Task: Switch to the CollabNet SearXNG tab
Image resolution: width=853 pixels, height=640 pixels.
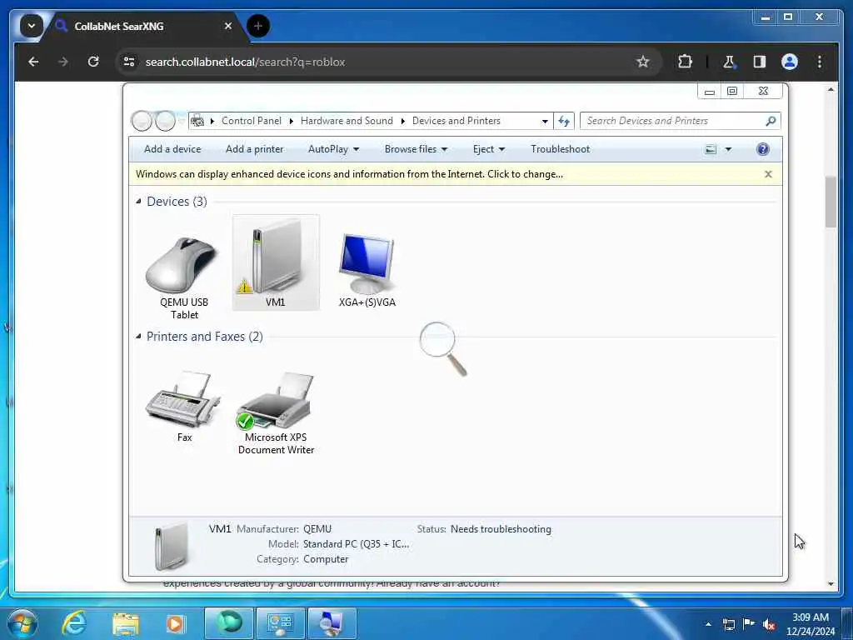Action: point(119,26)
